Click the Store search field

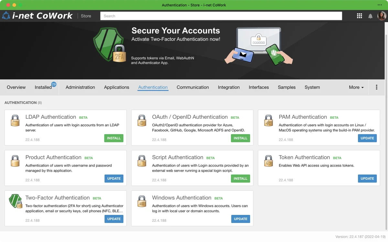(221, 16)
